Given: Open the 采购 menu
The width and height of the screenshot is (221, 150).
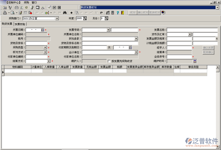Looking at the screenshot, I should pyautogui.click(x=26, y=2).
